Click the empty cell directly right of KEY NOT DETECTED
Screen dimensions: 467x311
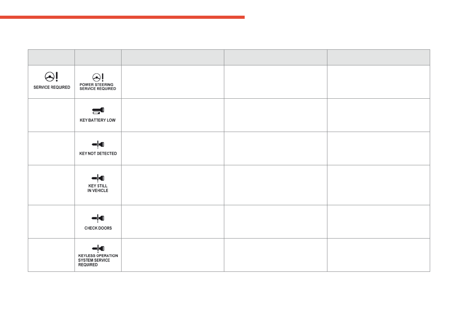pos(173,148)
